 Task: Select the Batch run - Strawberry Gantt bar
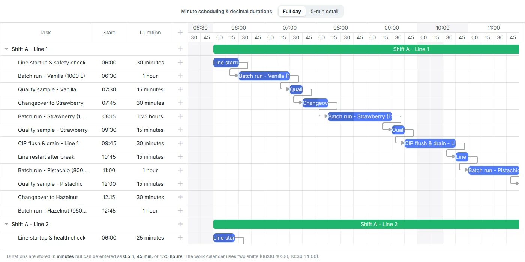pyautogui.click(x=360, y=116)
